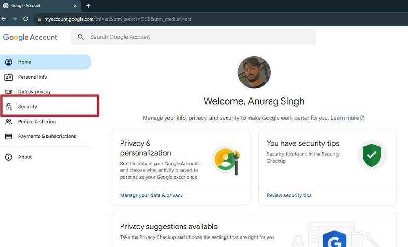Image resolution: width=408 pixels, height=247 pixels.
Task: Click the green security shield icon
Action: click(371, 156)
